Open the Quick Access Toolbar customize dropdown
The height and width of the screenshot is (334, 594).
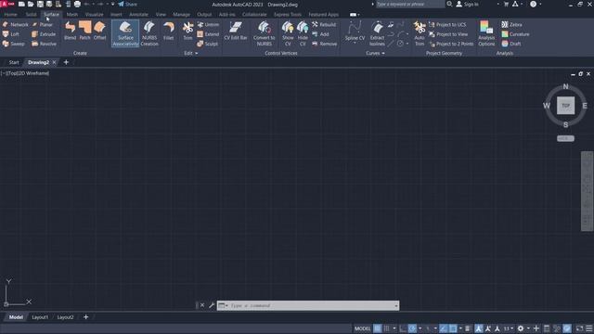[112, 4]
